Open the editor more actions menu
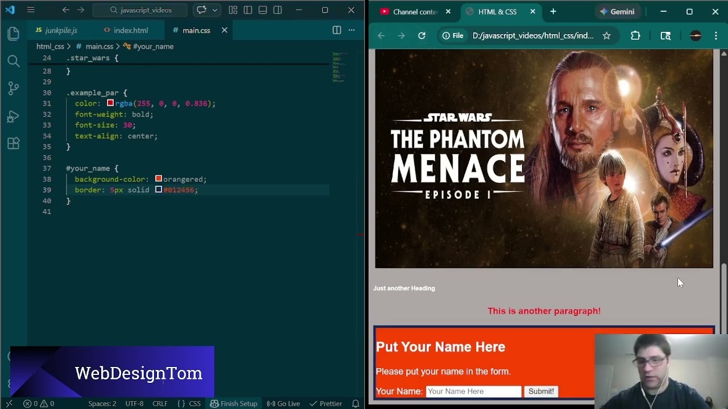 [352, 30]
